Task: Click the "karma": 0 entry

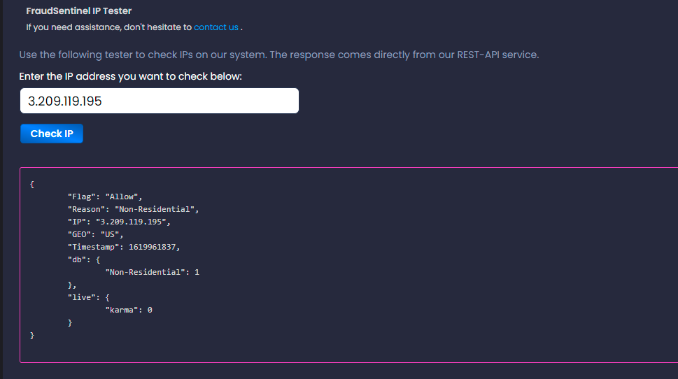Action: click(x=129, y=310)
